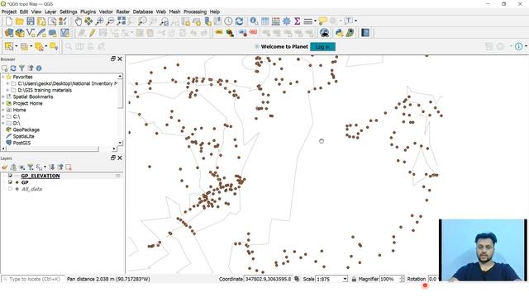Expand the D:\ drive node
The height and width of the screenshot is (297, 529).
(3, 123)
